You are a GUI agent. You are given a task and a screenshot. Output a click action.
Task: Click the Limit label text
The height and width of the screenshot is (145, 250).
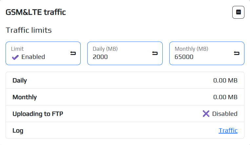click(x=17, y=49)
